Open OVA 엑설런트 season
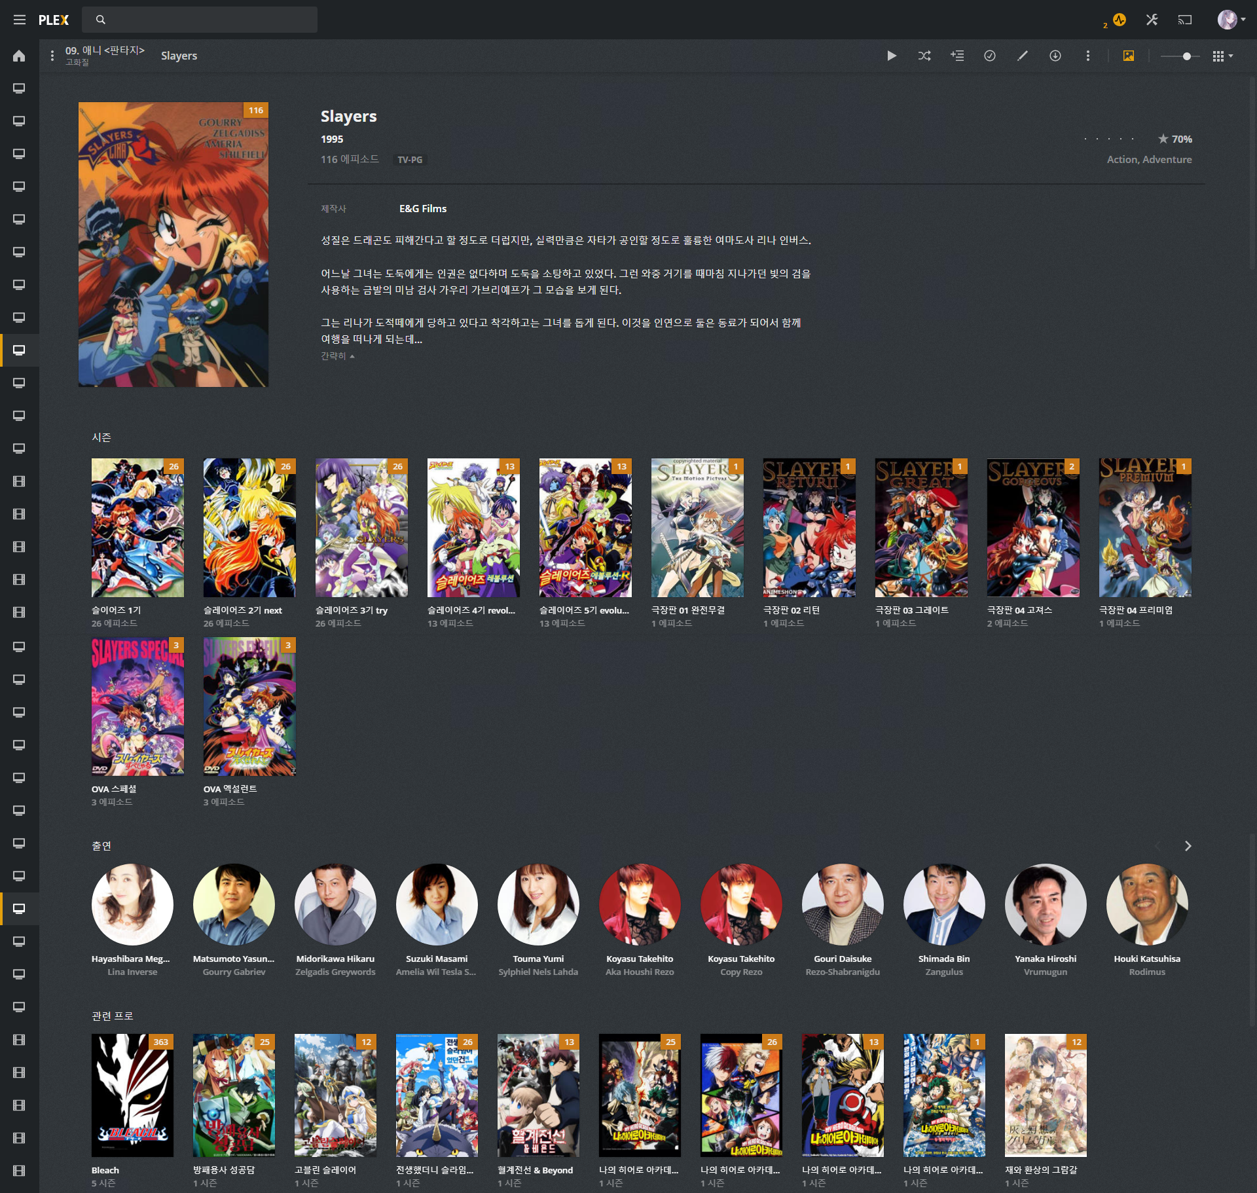The width and height of the screenshot is (1257, 1193). tap(249, 707)
